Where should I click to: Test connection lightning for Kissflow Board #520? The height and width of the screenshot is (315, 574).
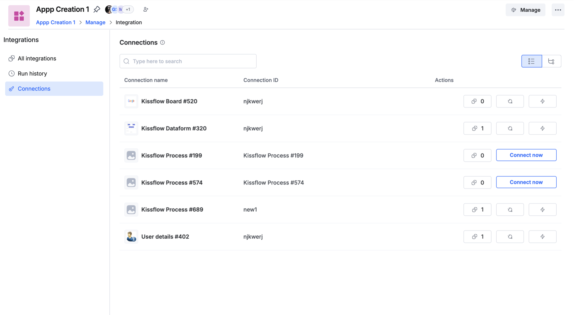(x=543, y=101)
